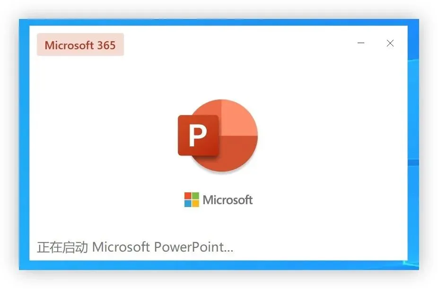This screenshot has height=289, width=438.
Task: Close the PowerPoint startup splash
Action: tap(390, 43)
